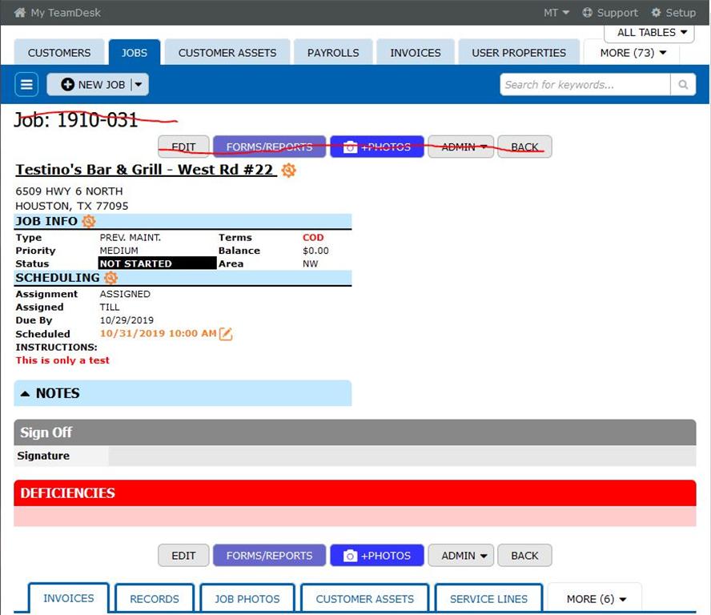Open Setup from the top bar
Image resolution: width=711 pixels, height=615 pixels.
tap(673, 13)
